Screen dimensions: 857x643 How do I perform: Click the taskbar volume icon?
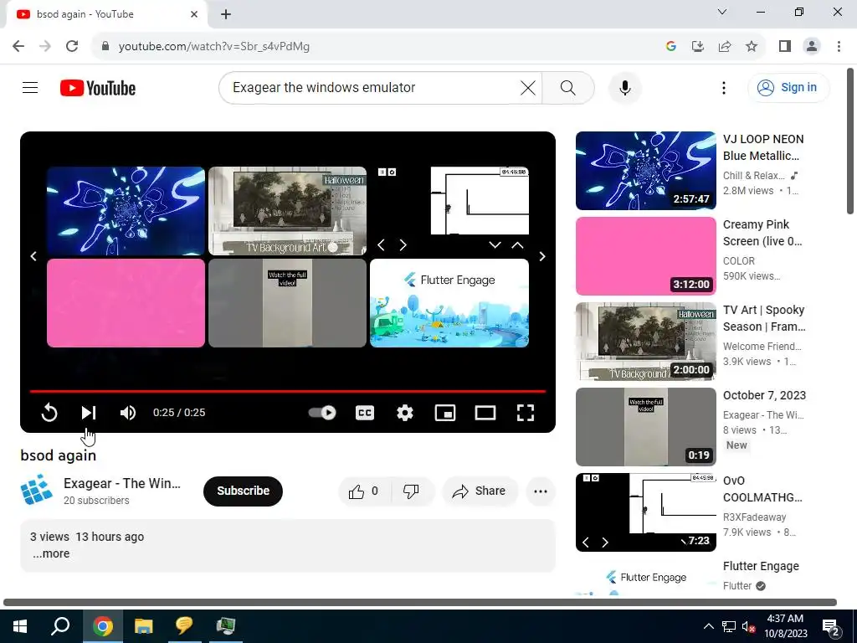point(749,626)
